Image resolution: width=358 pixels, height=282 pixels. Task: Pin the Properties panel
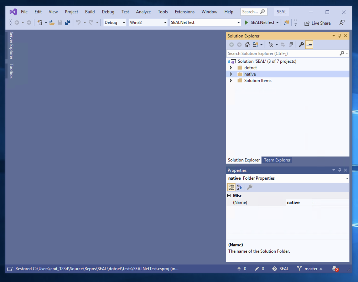click(x=339, y=170)
